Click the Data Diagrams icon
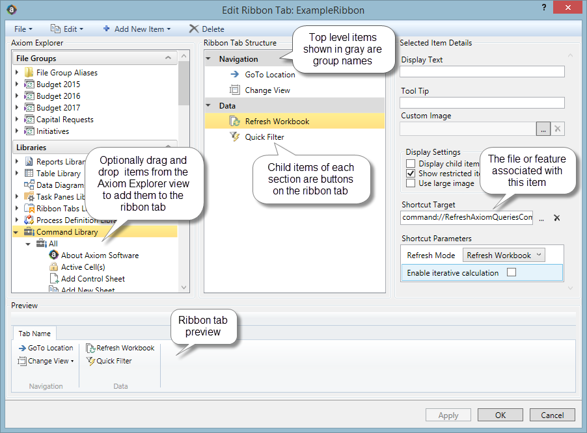Viewport: 587px width, 433px height. 29,185
